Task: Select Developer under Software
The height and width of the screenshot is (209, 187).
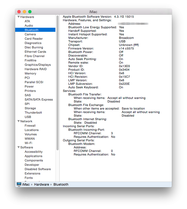Action: coord(32,165)
